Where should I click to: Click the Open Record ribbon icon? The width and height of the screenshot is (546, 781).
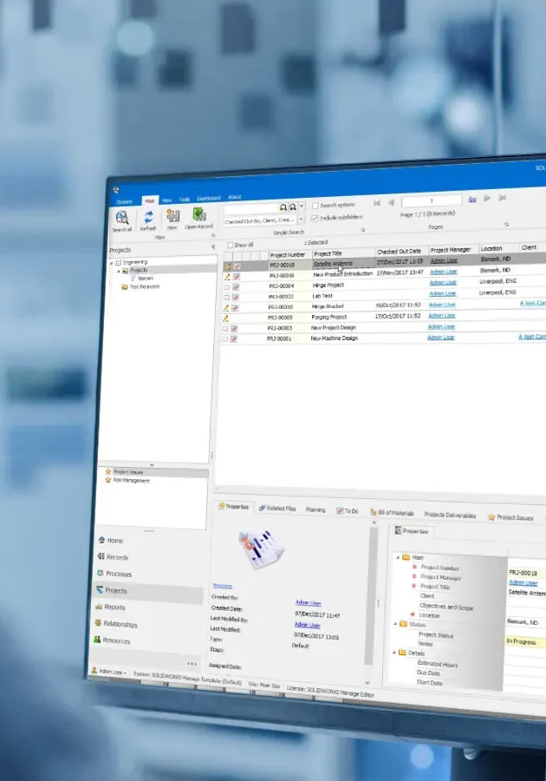click(199, 214)
